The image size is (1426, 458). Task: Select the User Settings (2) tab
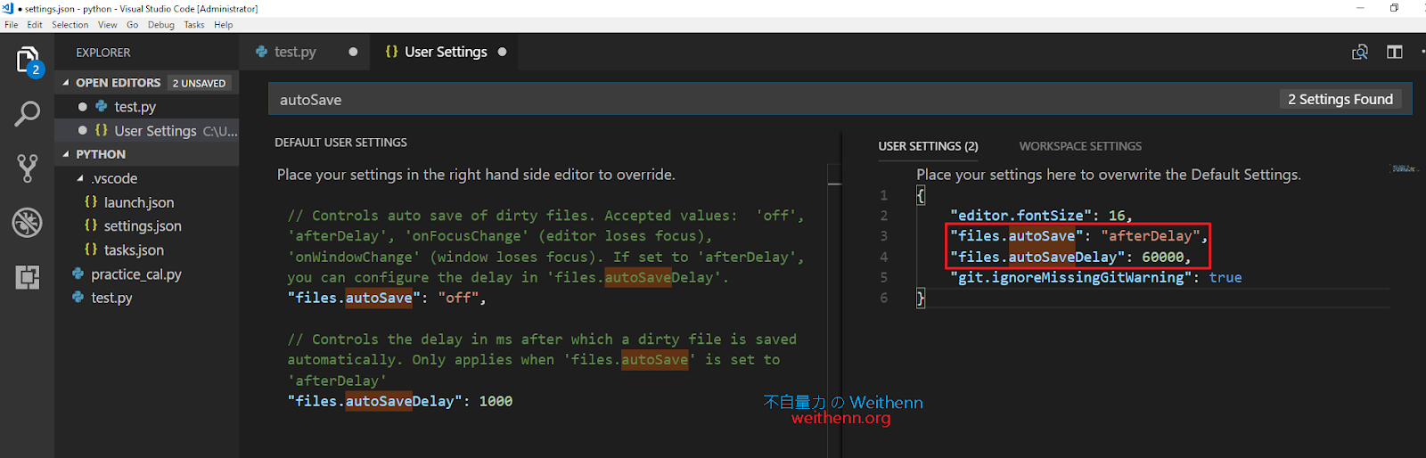(928, 146)
